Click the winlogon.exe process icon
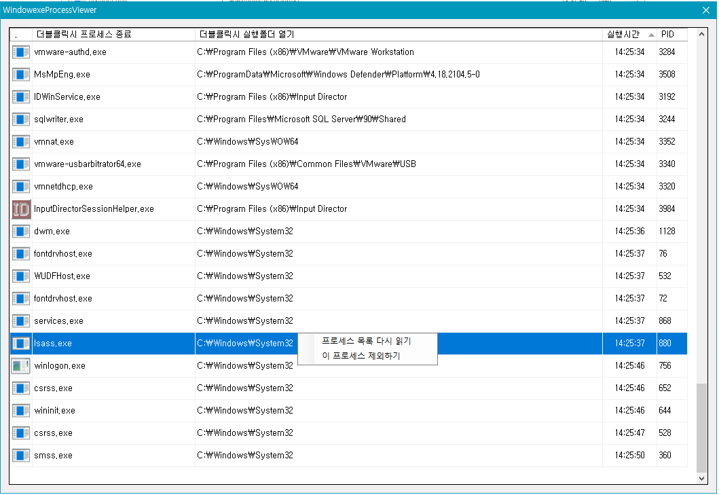Image resolution: width=719 pixels, height=495 pixels. click(x=20, y=366)
